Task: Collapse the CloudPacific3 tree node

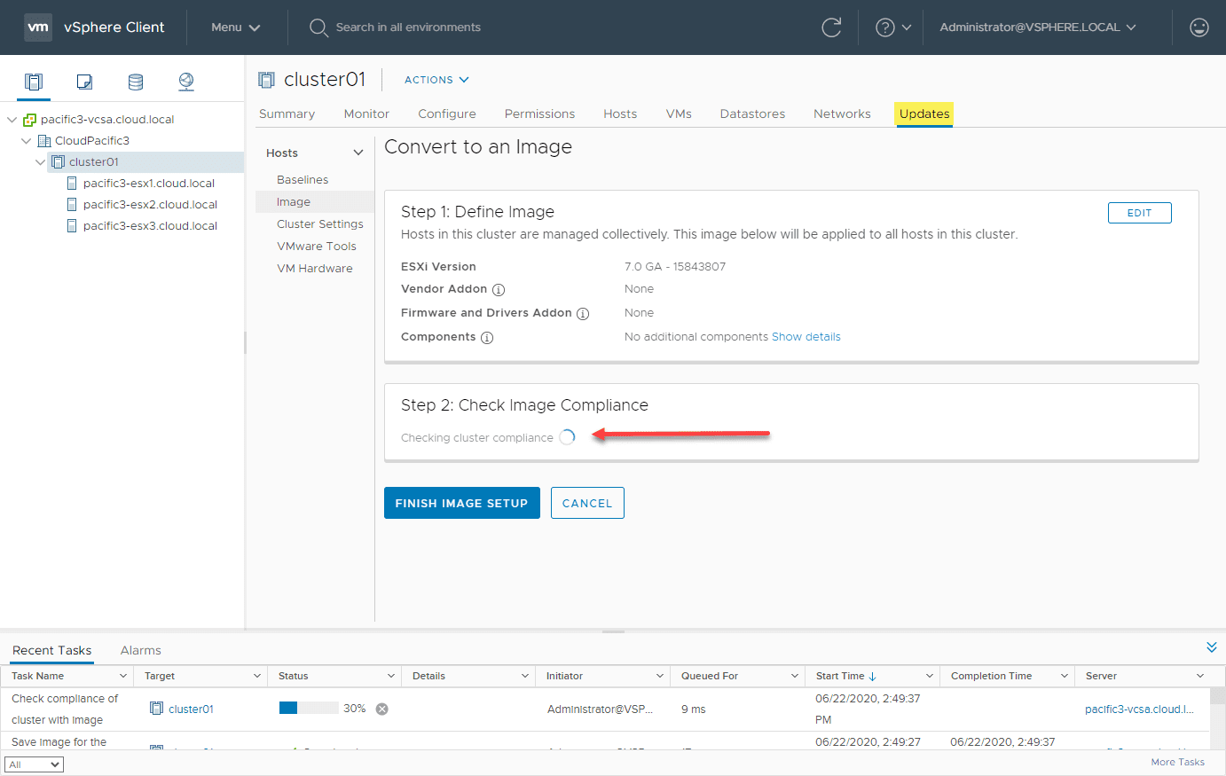Action: tap(26, 140)
